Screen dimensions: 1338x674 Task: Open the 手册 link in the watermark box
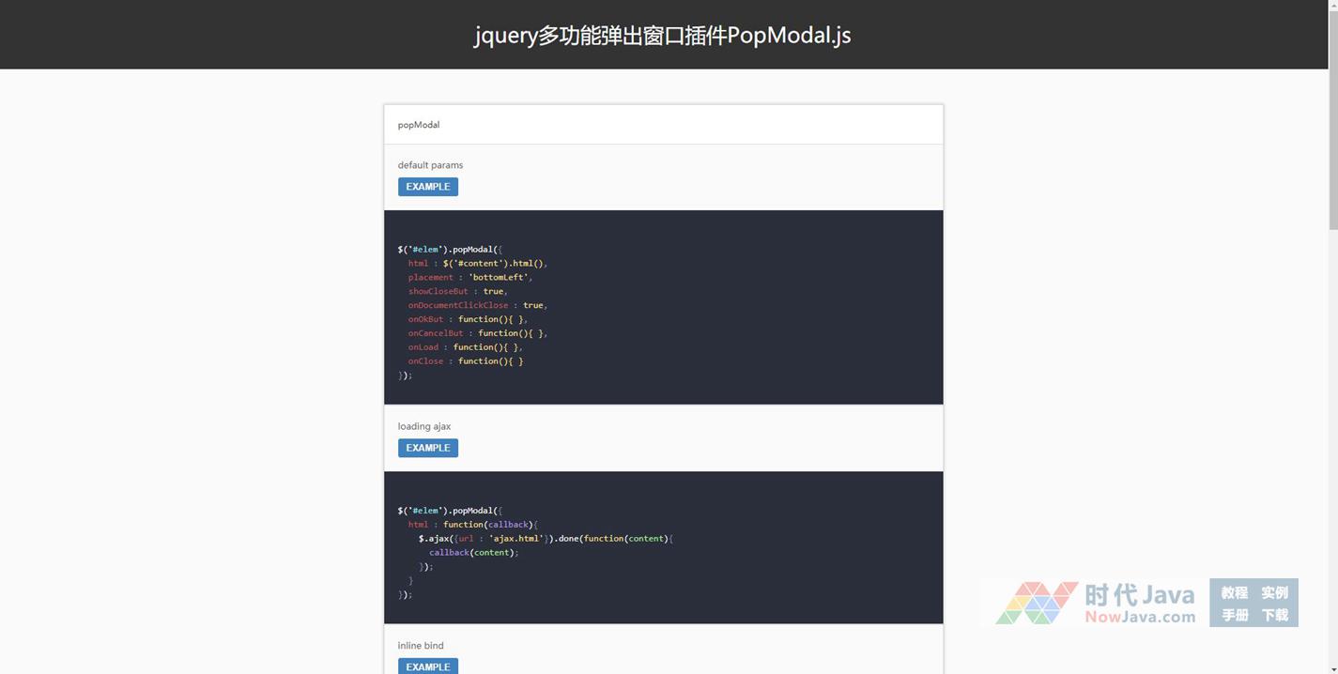[1234, 615]
